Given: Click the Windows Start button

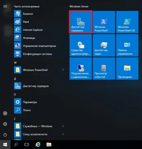Looking at the screenshot, I should point(5,145).
